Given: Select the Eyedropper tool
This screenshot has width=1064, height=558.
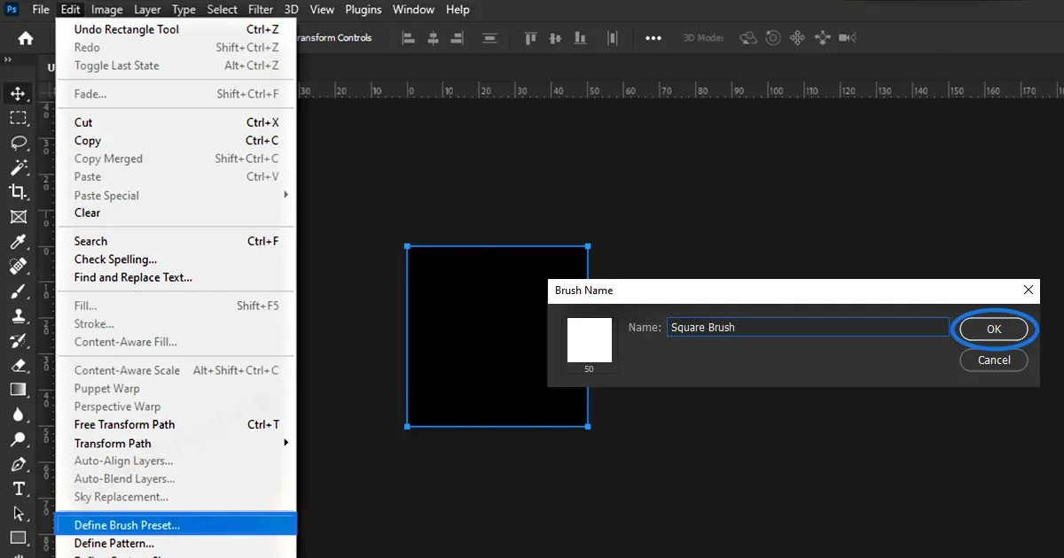Looking at the screenshot, I should (19, 242).
